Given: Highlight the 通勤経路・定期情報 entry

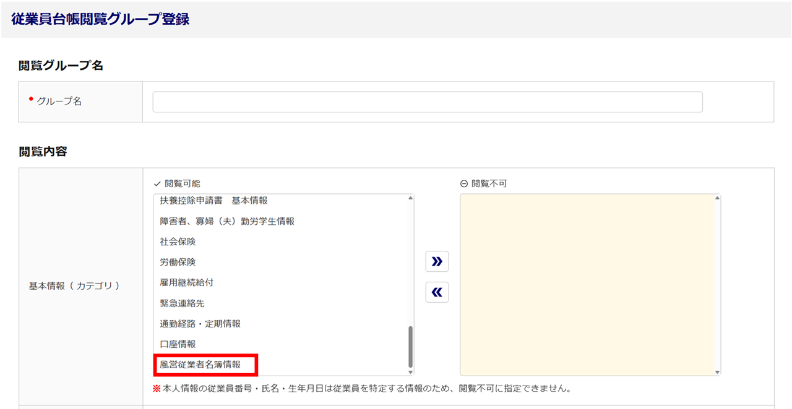Looking at the screenshot, I should (x=200, y=324).
